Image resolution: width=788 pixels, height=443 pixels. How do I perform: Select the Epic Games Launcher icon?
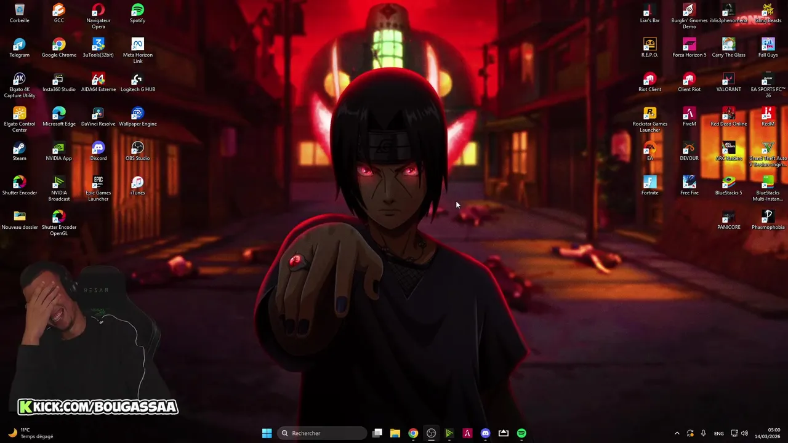(x=98, y=188)
